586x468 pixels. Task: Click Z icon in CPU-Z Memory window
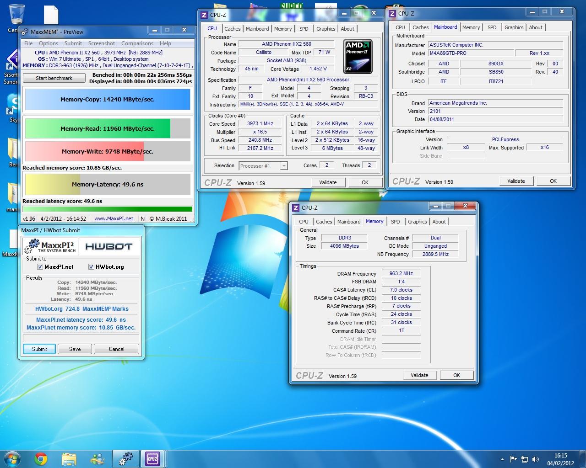pyautogui.click(x=296, y=207)
